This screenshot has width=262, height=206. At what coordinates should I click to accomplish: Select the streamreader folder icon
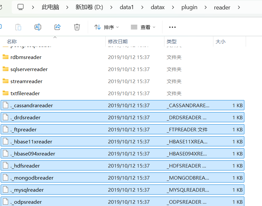(6, 81)
